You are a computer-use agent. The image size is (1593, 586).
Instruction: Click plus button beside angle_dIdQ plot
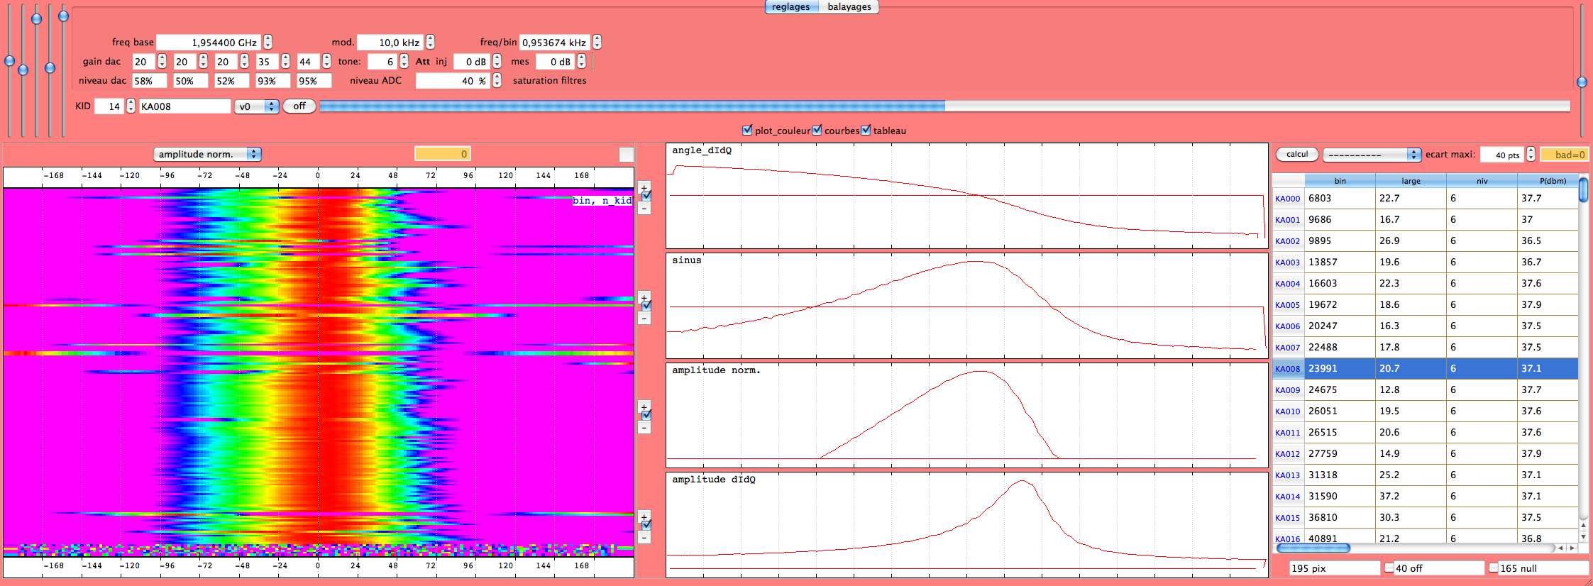coord(644,188)
